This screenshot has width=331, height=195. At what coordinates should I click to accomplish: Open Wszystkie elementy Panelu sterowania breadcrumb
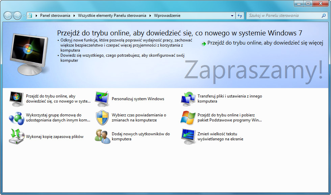[112, 16]
